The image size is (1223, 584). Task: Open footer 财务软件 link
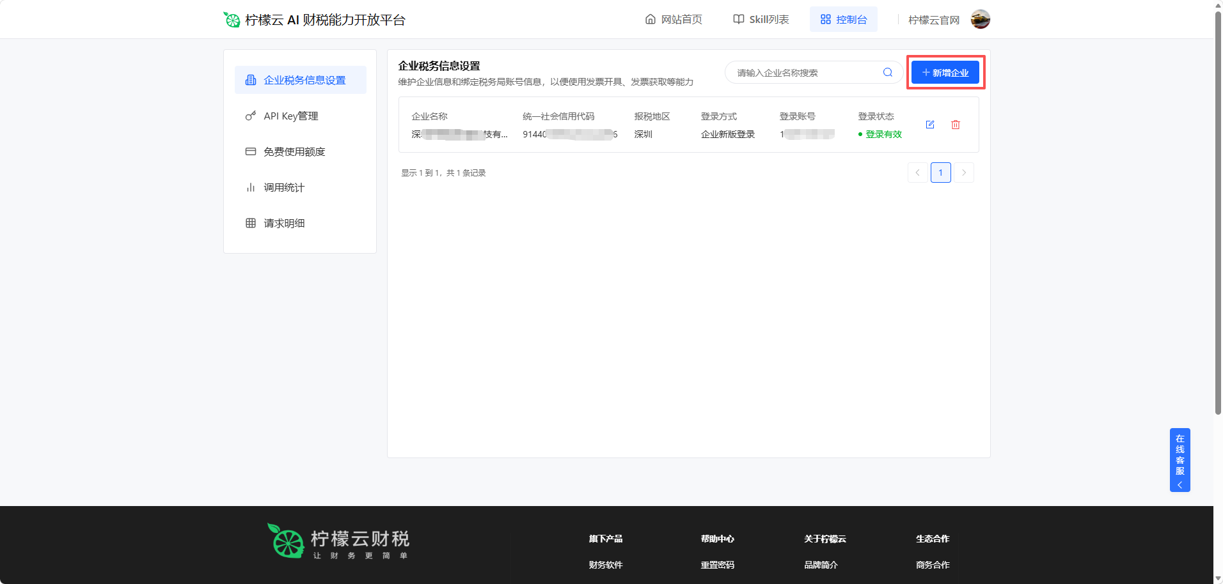pos(606,565)
